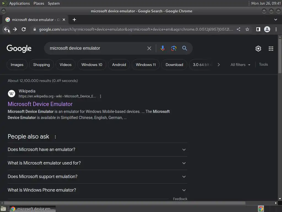
Task: Expand 'What is Windows Phone emulator?'
Action: pyautogui.click(x=97, y=190)
